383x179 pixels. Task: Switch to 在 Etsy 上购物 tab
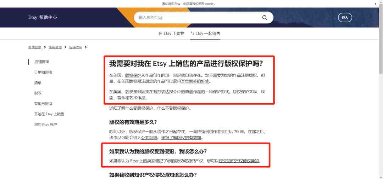pyautogui.click(x=171, y=34)
